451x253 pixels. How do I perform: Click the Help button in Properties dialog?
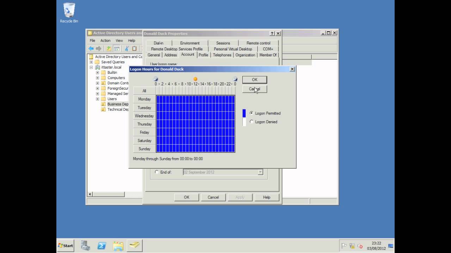266,197
